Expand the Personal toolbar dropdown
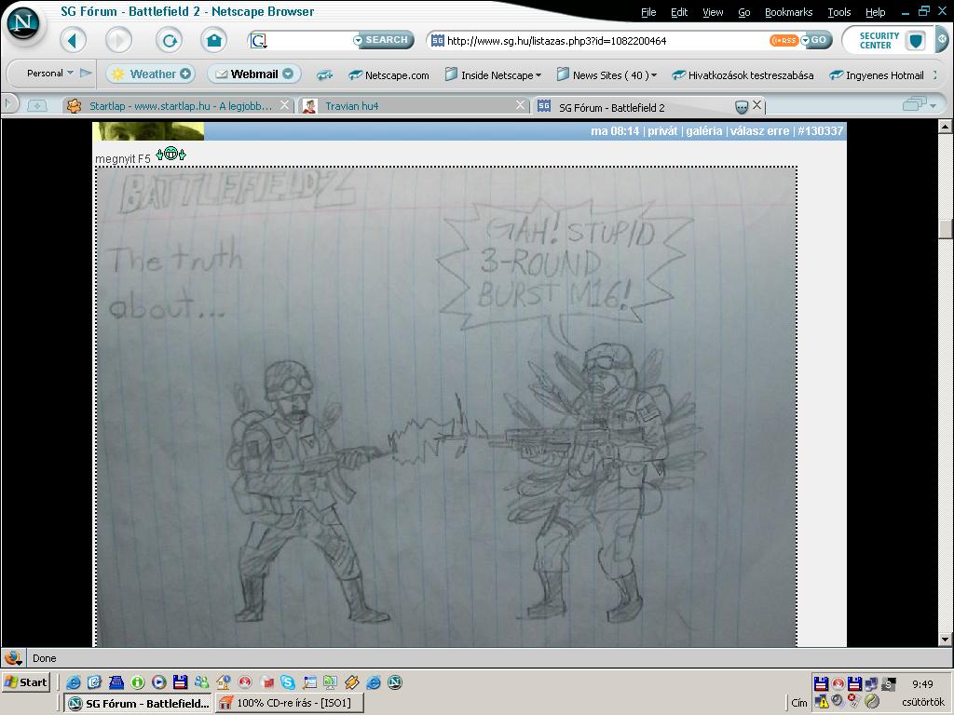954x715 pixels. 50,74
